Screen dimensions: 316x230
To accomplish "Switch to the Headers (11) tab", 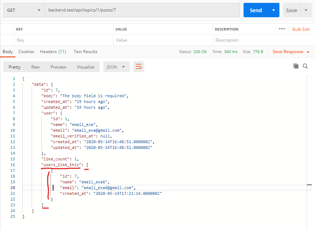I will pyautogui.click(x=53, y=52).
